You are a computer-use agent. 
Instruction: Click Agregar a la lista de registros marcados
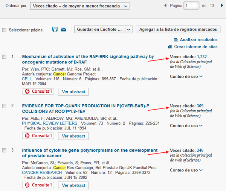coord(178,29)
